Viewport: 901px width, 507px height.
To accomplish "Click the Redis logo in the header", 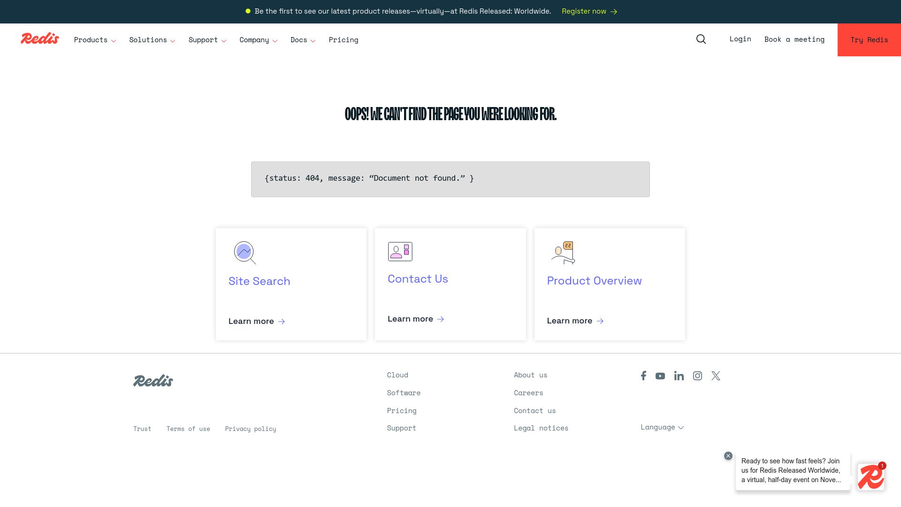I will tap(40, 38).
